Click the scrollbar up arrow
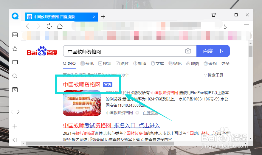 coord(250,43)
